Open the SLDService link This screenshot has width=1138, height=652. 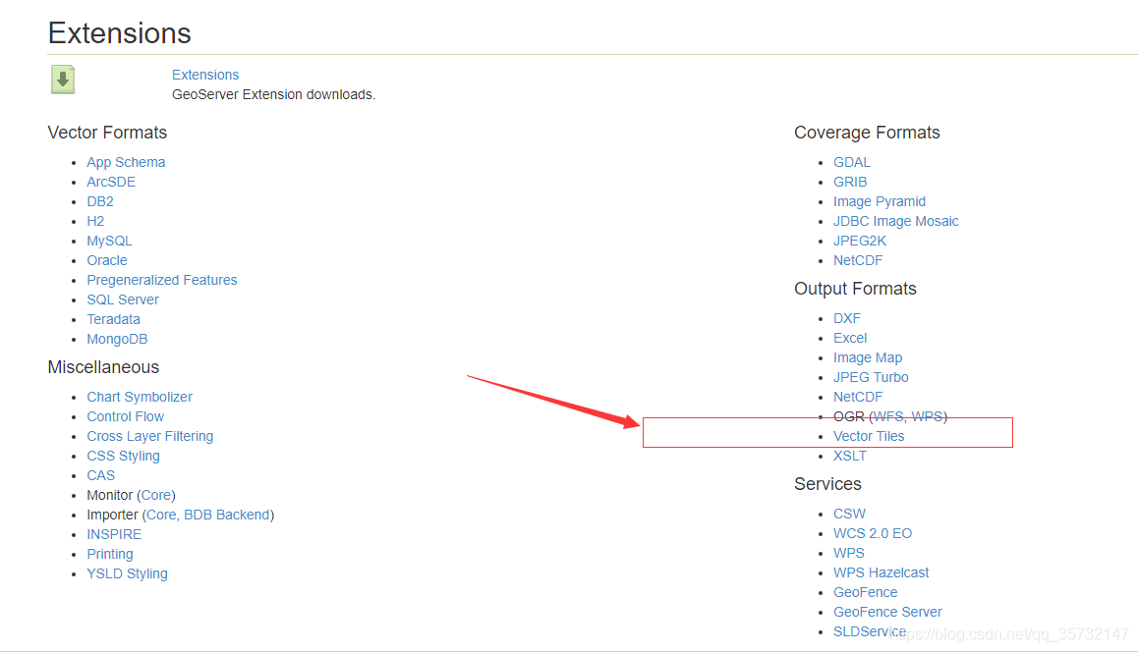pos(870,631)
